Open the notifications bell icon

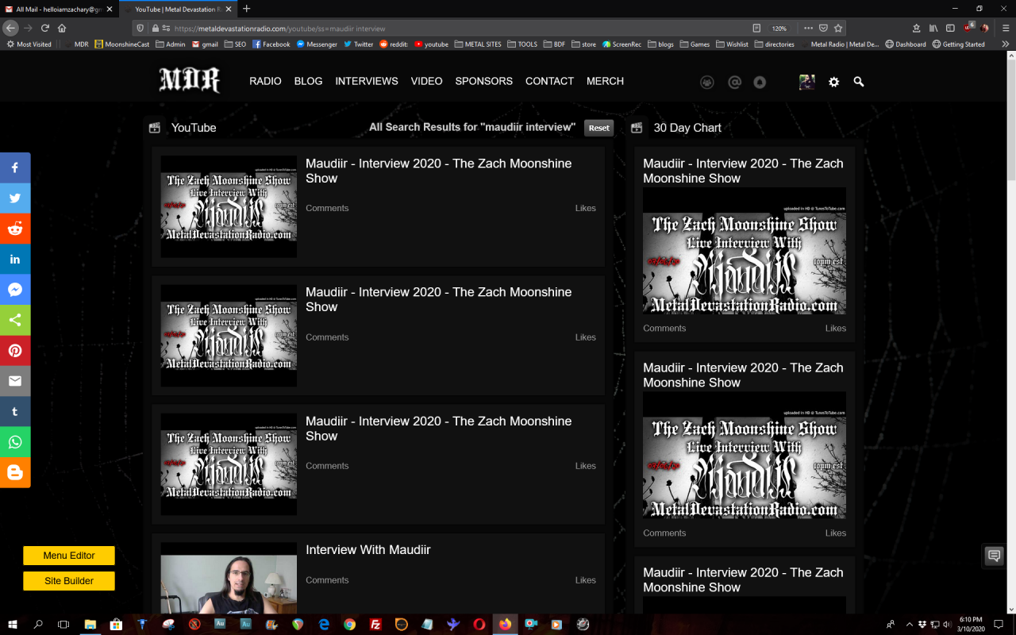[x=760, y=82]
